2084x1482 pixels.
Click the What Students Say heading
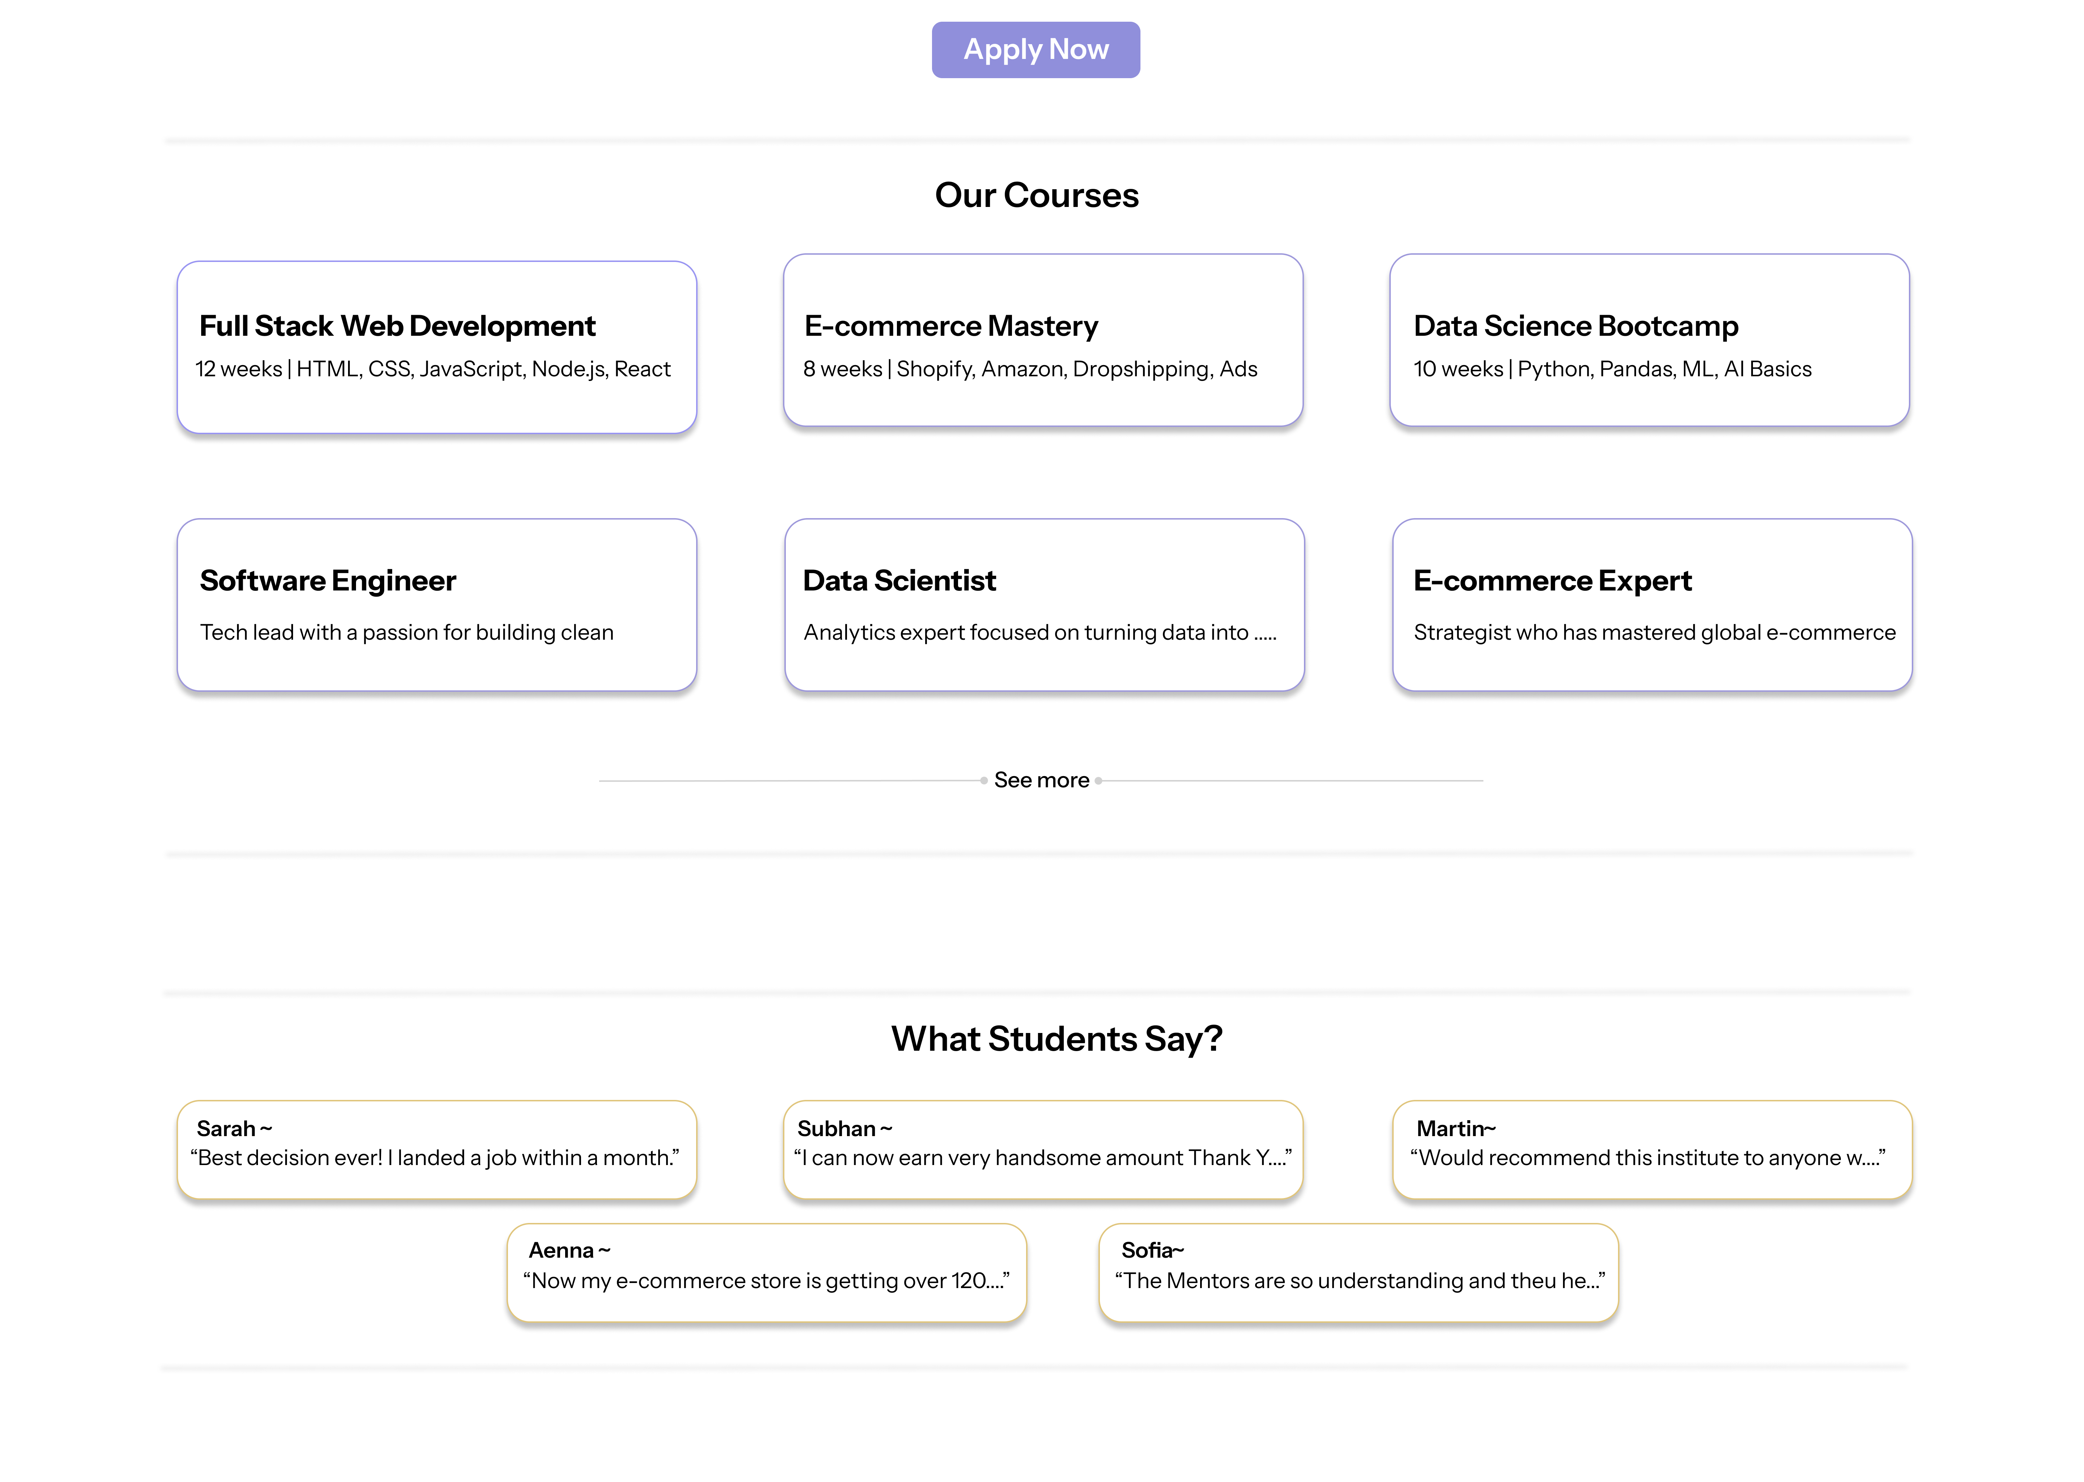point(1056,1038)
